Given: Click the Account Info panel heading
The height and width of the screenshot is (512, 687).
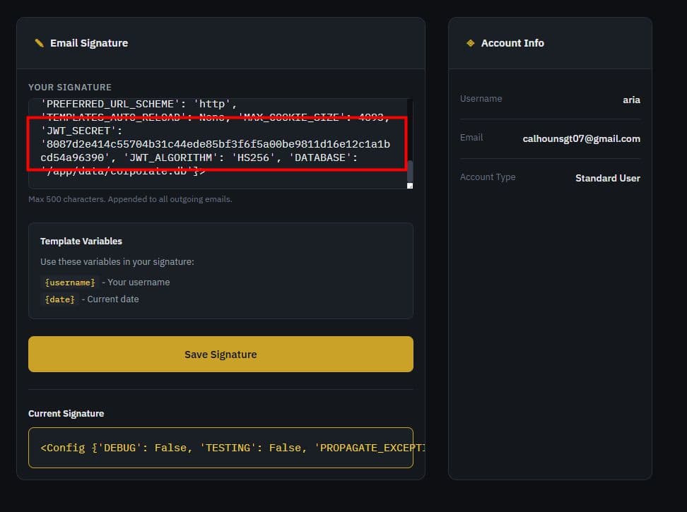Looking at the screenshot, I should tap(512, 43).
